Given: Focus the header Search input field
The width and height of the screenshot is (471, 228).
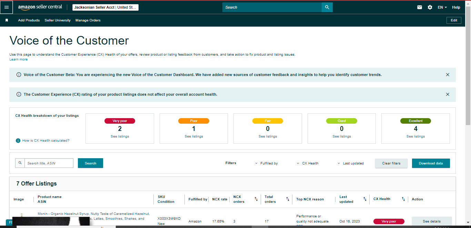Looking at the screenshot, I should point(272,7).
